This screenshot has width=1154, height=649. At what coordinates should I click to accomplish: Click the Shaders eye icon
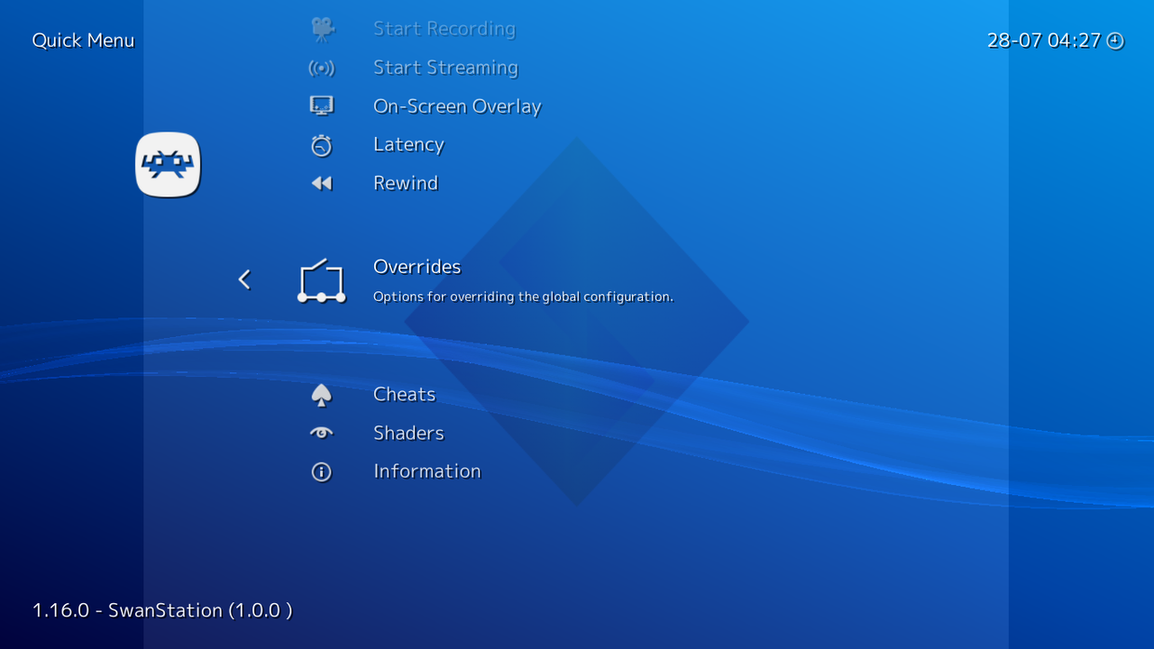pyautogui.click(x=322, y=433)
